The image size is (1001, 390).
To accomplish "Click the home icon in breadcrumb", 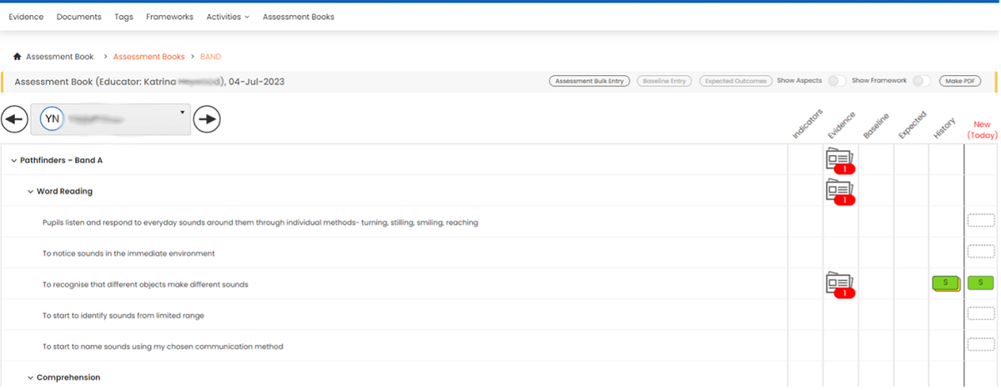I will coord(17,57).
